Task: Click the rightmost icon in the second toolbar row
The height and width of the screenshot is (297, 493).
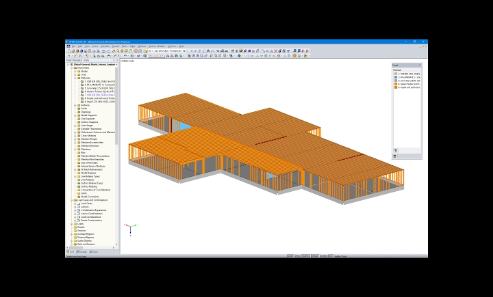Action: click(305, 56)
